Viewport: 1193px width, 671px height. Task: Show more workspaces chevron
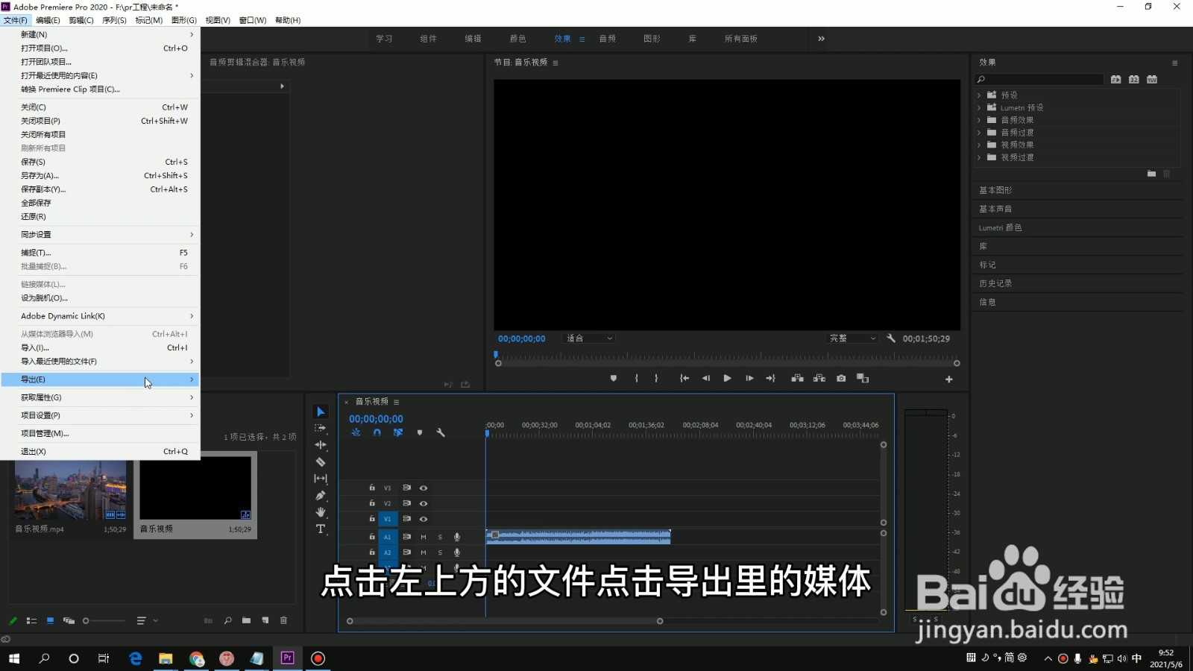[821, 39]
